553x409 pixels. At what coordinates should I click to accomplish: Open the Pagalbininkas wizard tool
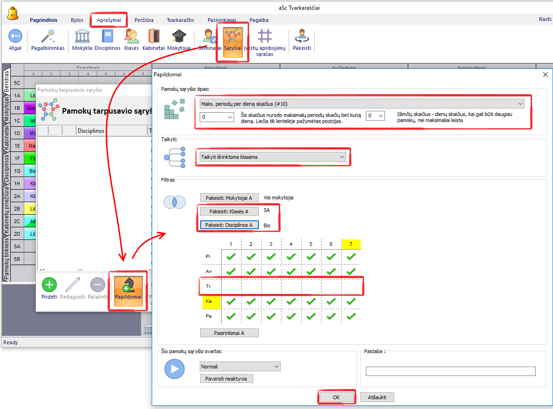point(47,36)
